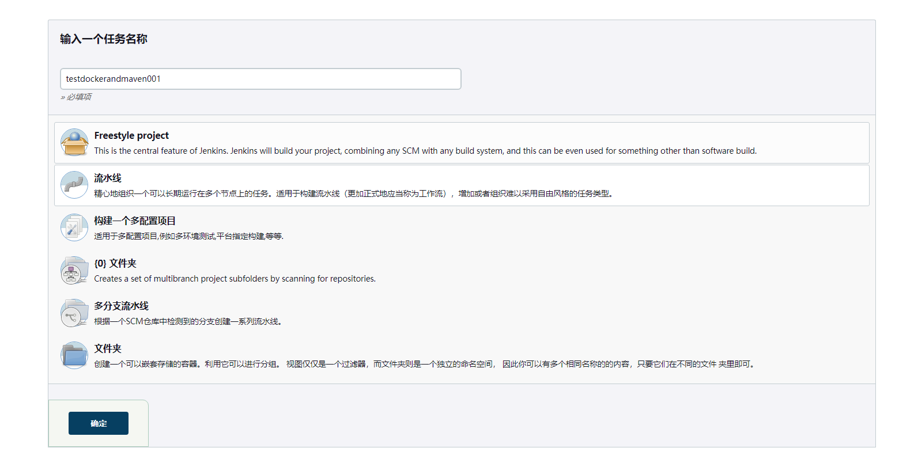
Task: Click the 根据一个SCM仓库 description text
Action: (x=189, y=321)
